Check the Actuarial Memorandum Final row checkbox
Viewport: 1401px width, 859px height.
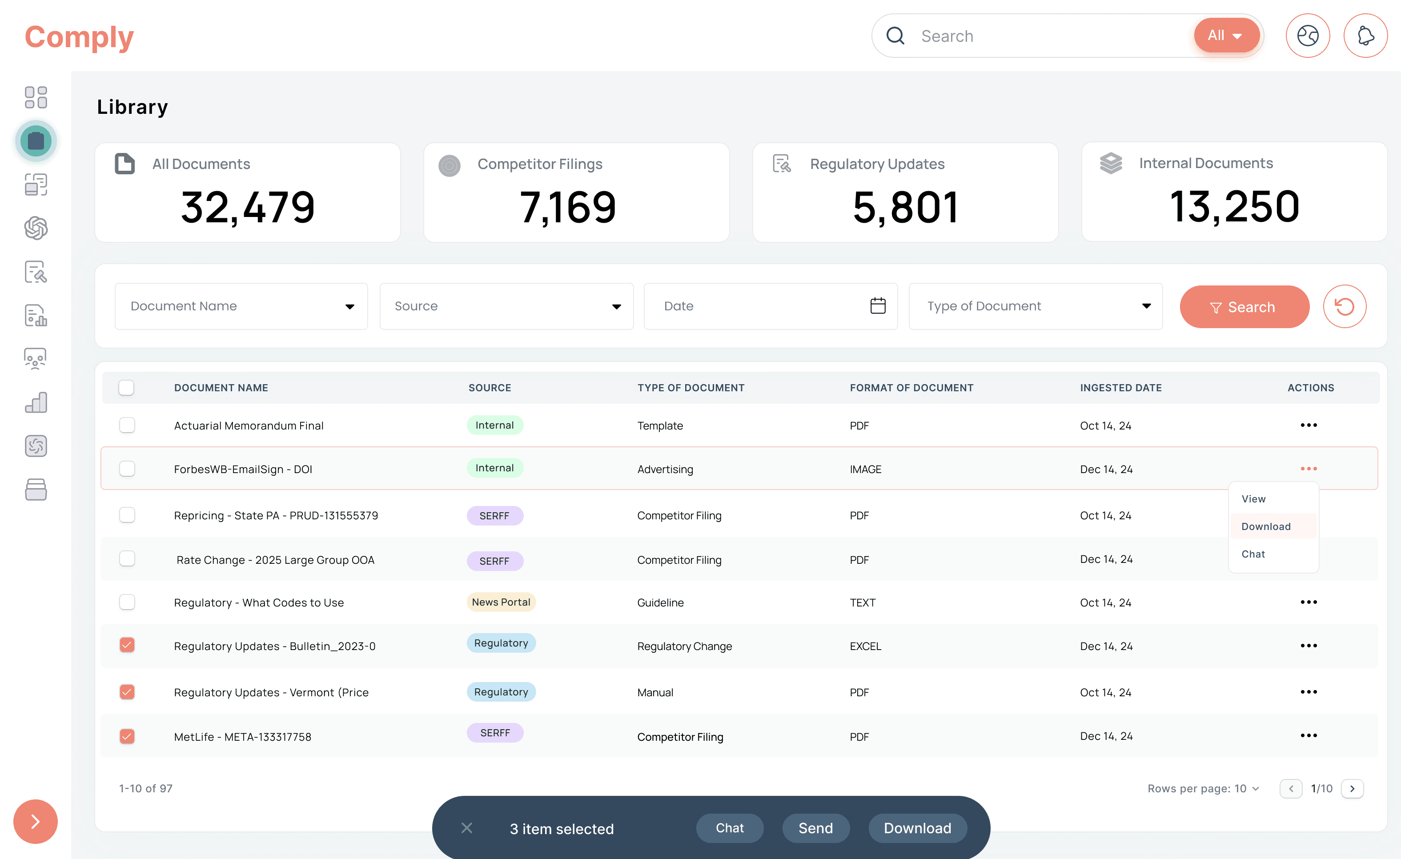[x=127, y=425]
